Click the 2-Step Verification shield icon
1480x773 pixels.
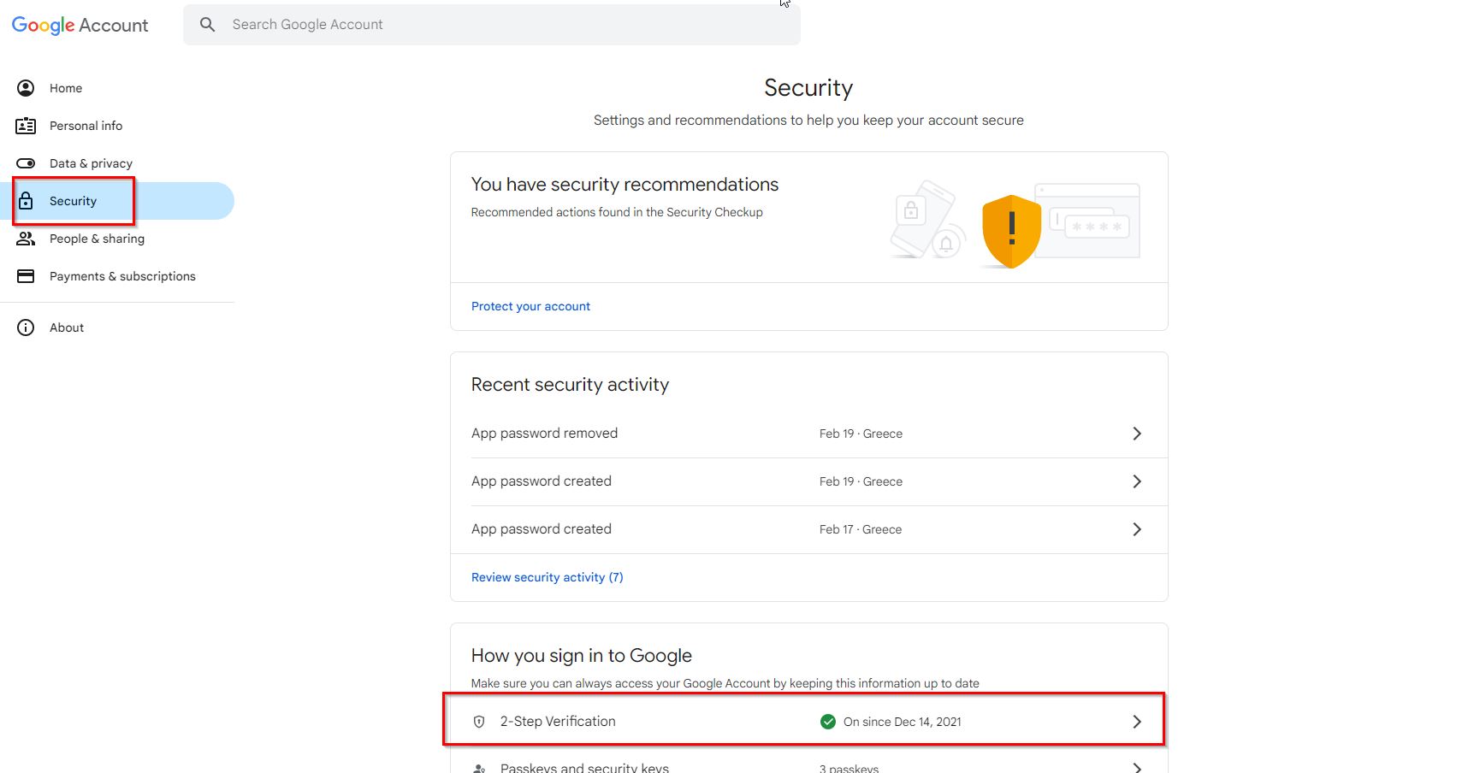click(479, 722)
